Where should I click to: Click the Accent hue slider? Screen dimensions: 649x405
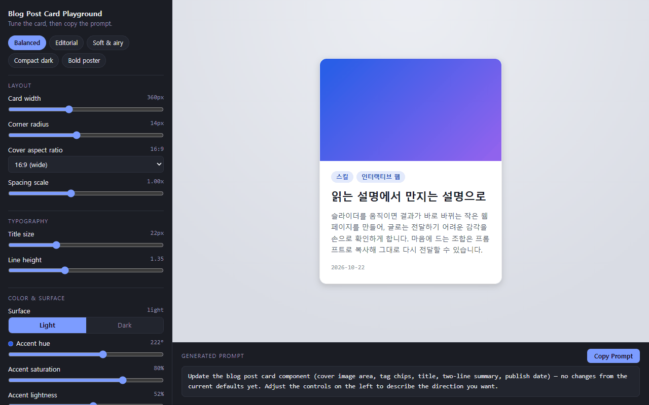coord(86,354)
